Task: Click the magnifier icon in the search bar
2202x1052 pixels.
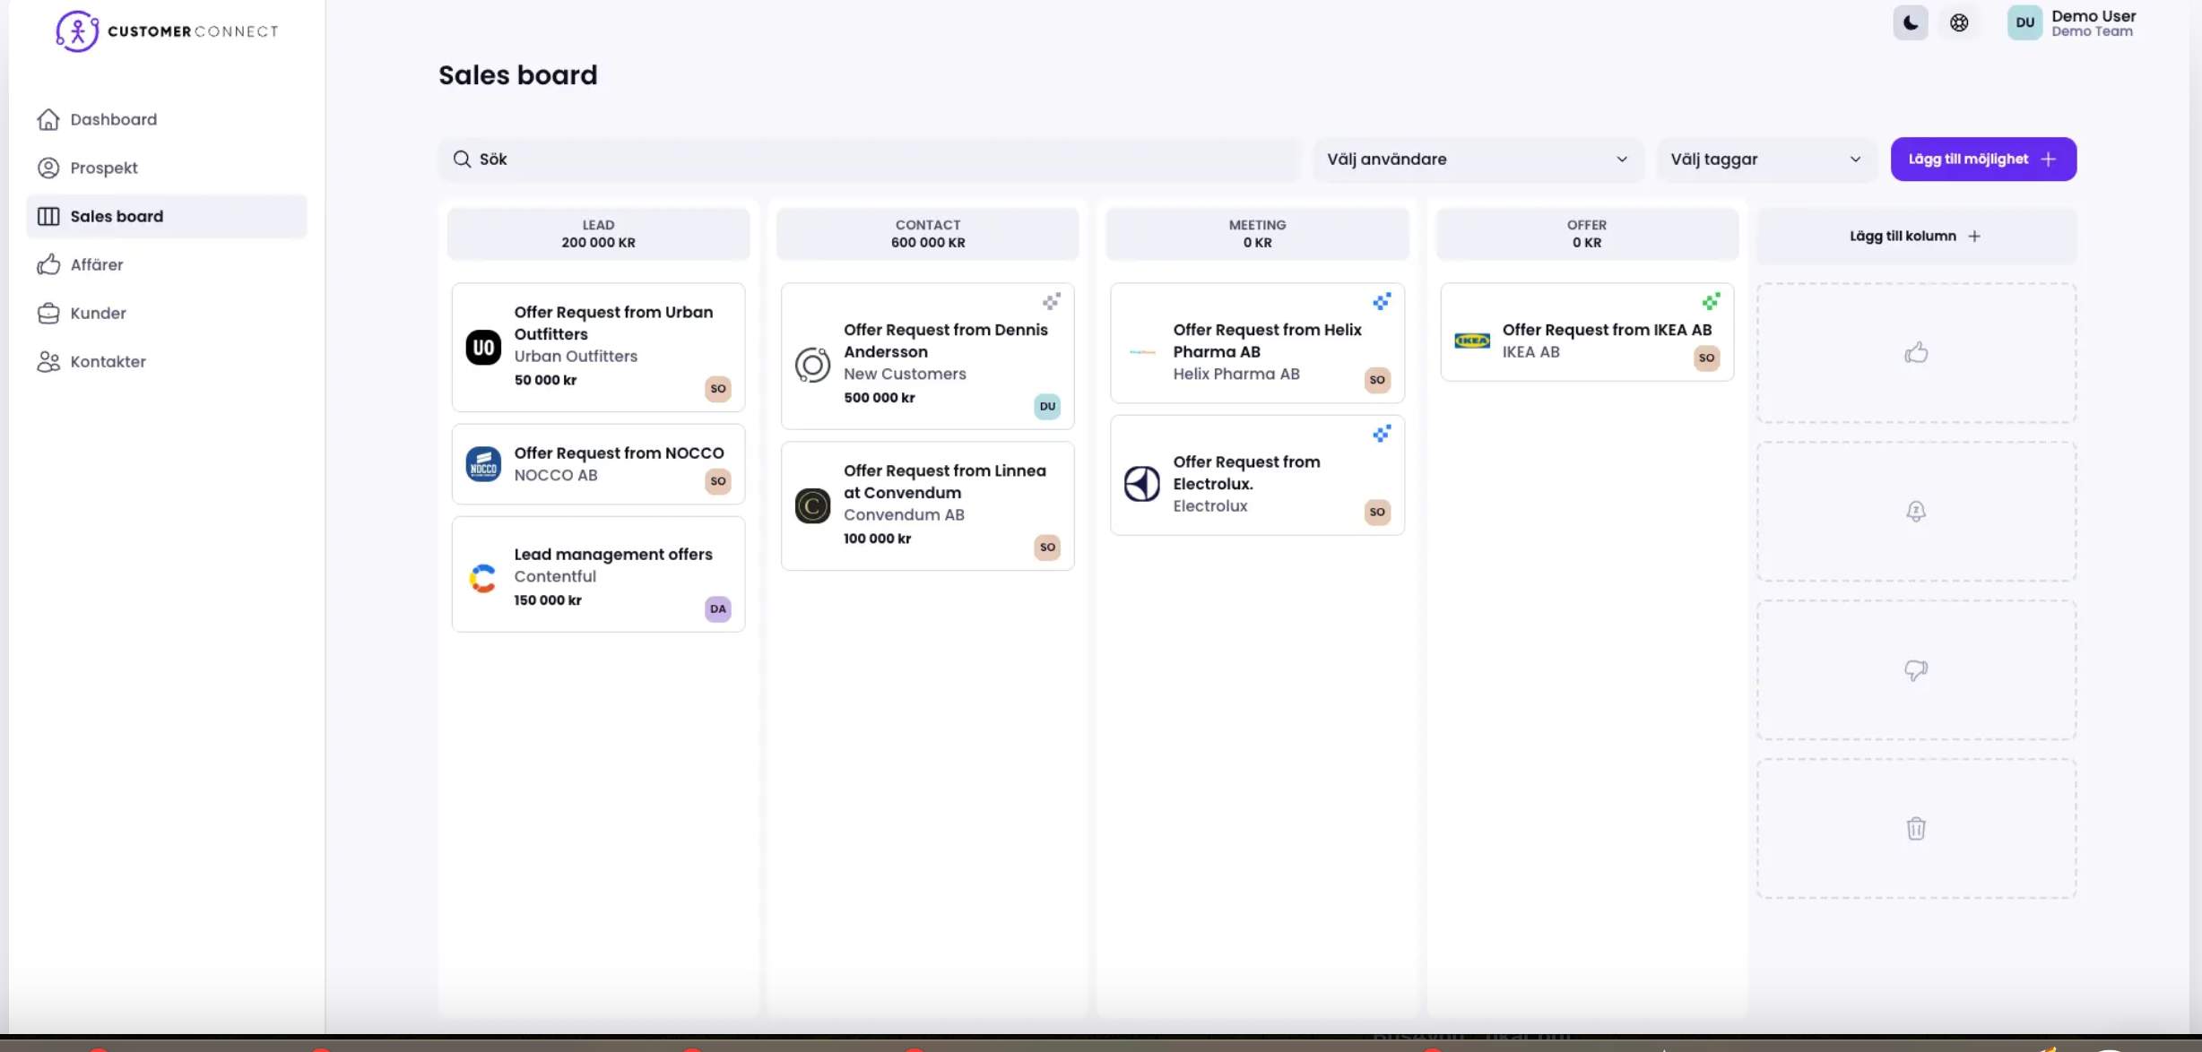Action: pyautogui.click(x=462, y=159)
